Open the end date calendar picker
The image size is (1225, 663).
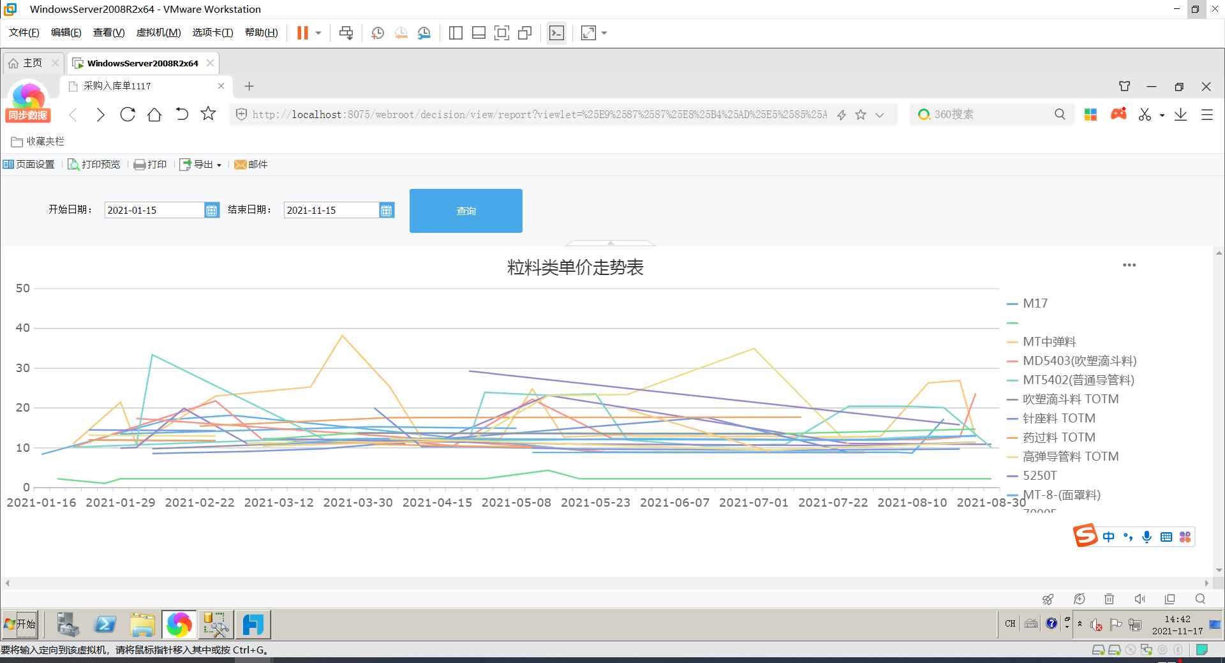[x=387, y=210]
